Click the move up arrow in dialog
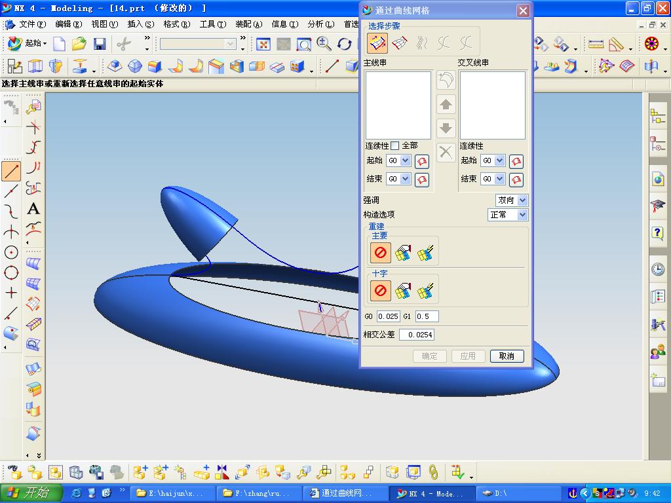This screenshot has width=671, height=503. click(446, 104)
